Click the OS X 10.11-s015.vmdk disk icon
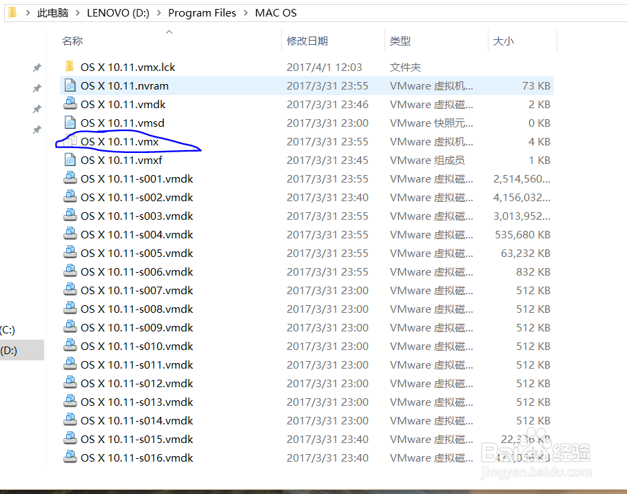The height and width of the screenshot is (494, 627). pyautogui.click(x=70, y=438)
